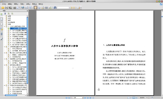The height and width of the screenshot is (99, 163).
Task: Open a file with the folder icon
Action: [3, 8]
